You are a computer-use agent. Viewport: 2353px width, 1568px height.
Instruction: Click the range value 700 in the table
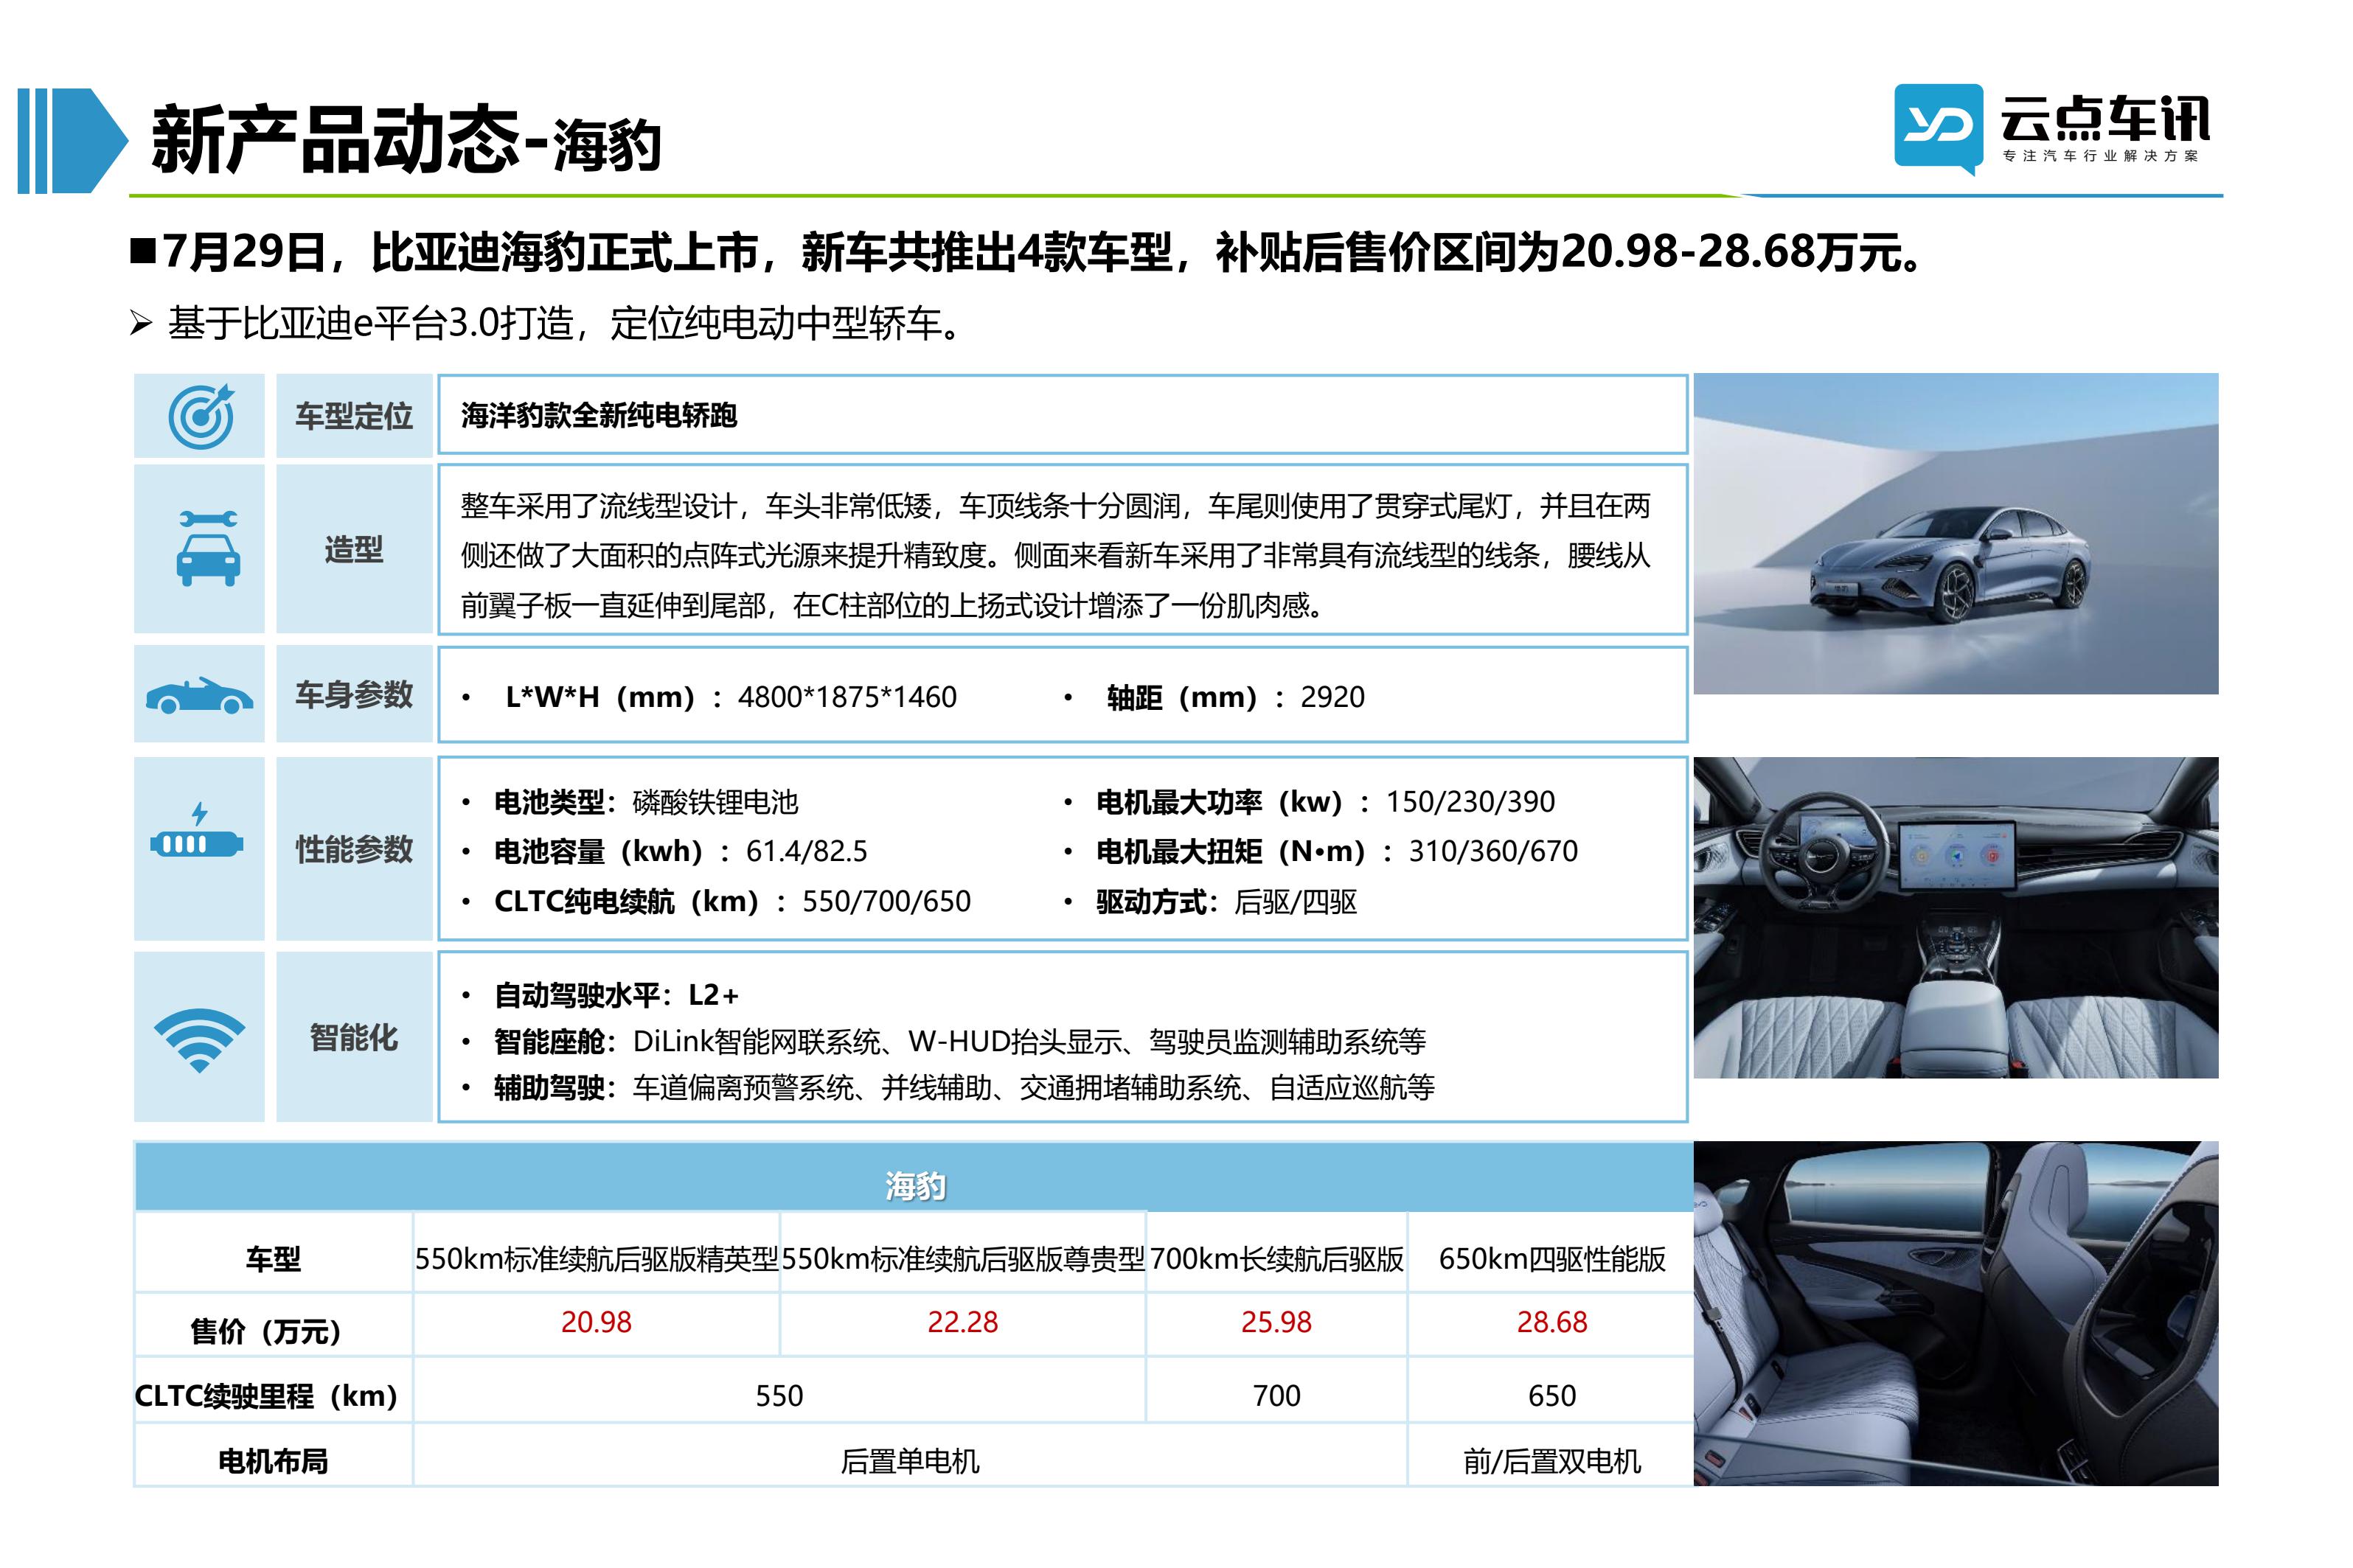click(1277, 1396)
